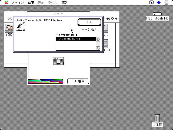This screenshot has width=173, height=130.
Task: Click the 一般設定 control panel icon
Action: [9, 28]
